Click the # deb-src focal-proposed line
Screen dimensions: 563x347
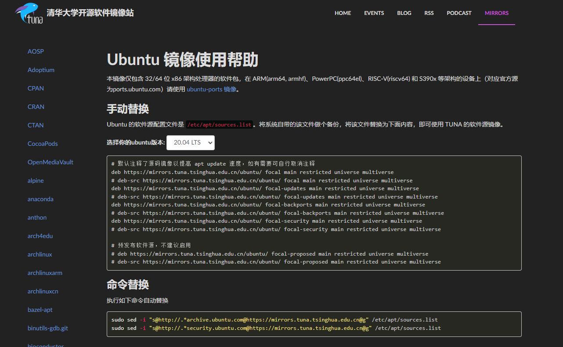pos(276,262)
